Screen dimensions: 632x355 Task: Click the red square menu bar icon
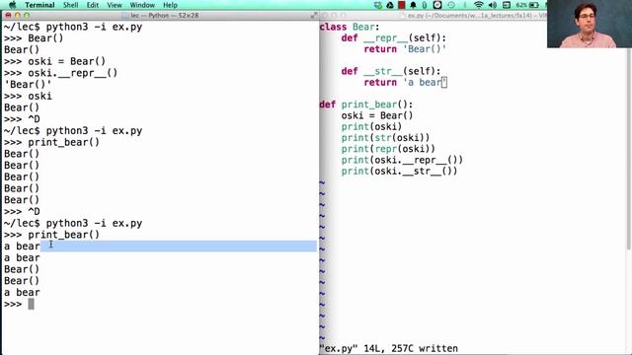402,5
